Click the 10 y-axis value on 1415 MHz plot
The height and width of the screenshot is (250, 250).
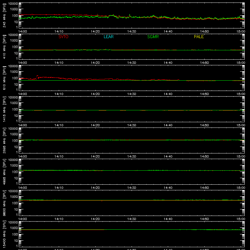[16, 116]
